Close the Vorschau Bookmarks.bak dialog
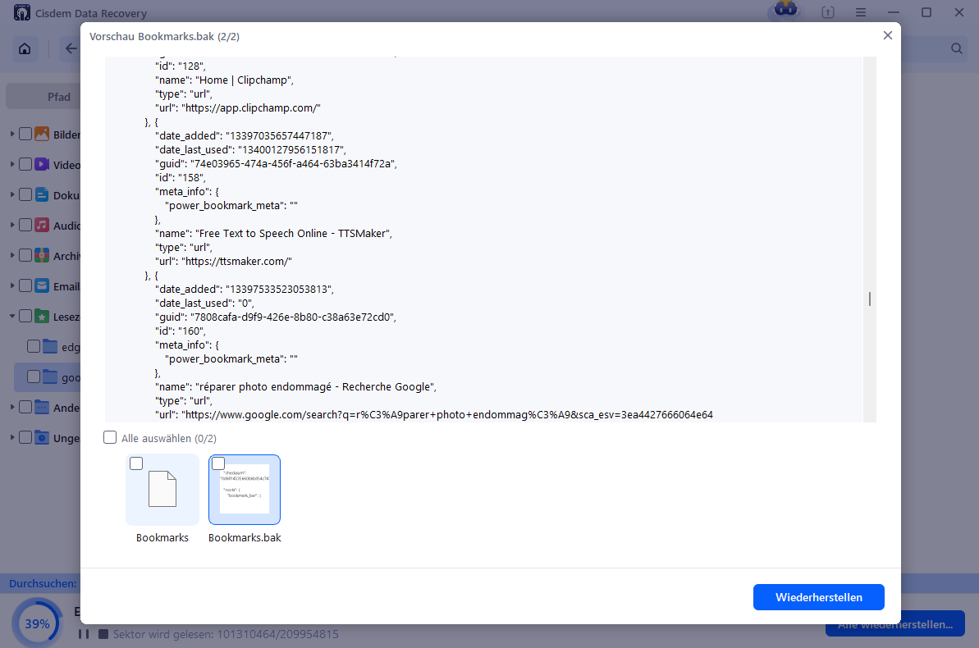 (x=887, y=35)
